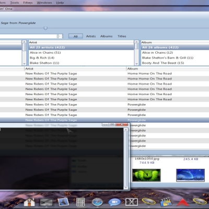Select the 1680x1050.jpg file name
Viewport: 209px width, 209px height.
(x=147, y=159)
